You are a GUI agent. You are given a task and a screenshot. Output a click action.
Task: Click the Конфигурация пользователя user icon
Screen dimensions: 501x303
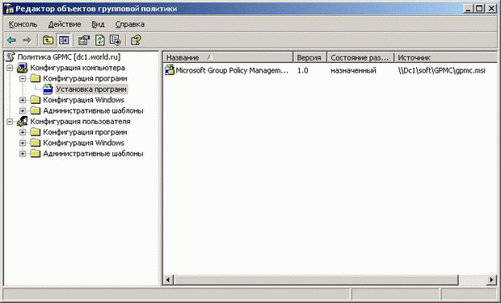pos(23,122)
